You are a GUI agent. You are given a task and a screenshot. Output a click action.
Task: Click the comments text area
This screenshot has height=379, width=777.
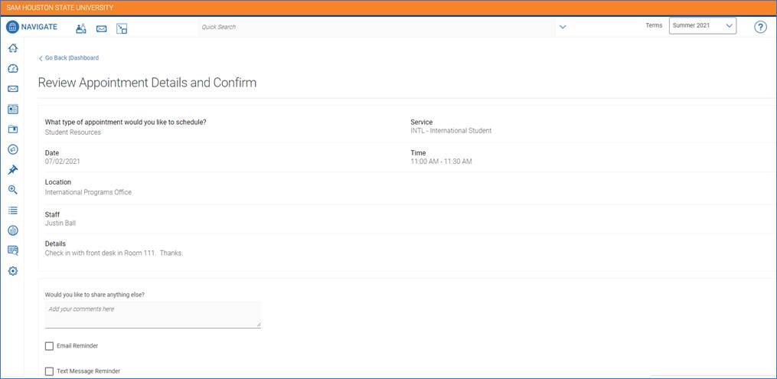click(152, 313)
